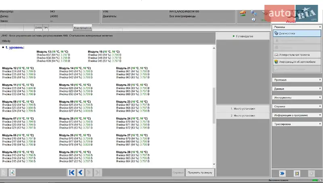Image resolution: width=323 pixels, height=183 pixels.
Task: Click the Готово/далее button
Action: pos(243,36)
